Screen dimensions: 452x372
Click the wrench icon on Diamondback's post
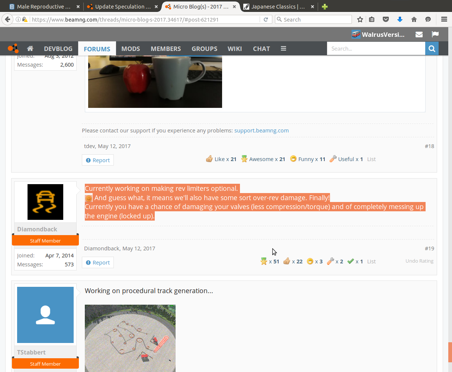click(330, 261)
